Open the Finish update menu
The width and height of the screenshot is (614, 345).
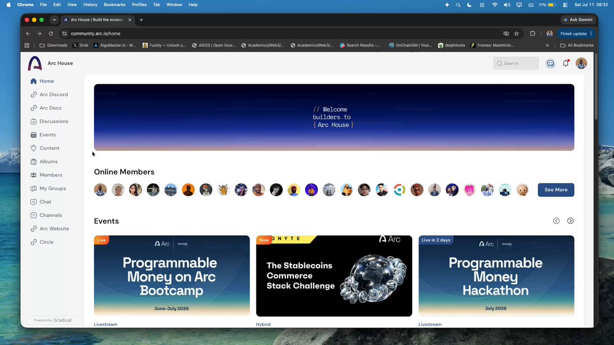click(576, 34)
